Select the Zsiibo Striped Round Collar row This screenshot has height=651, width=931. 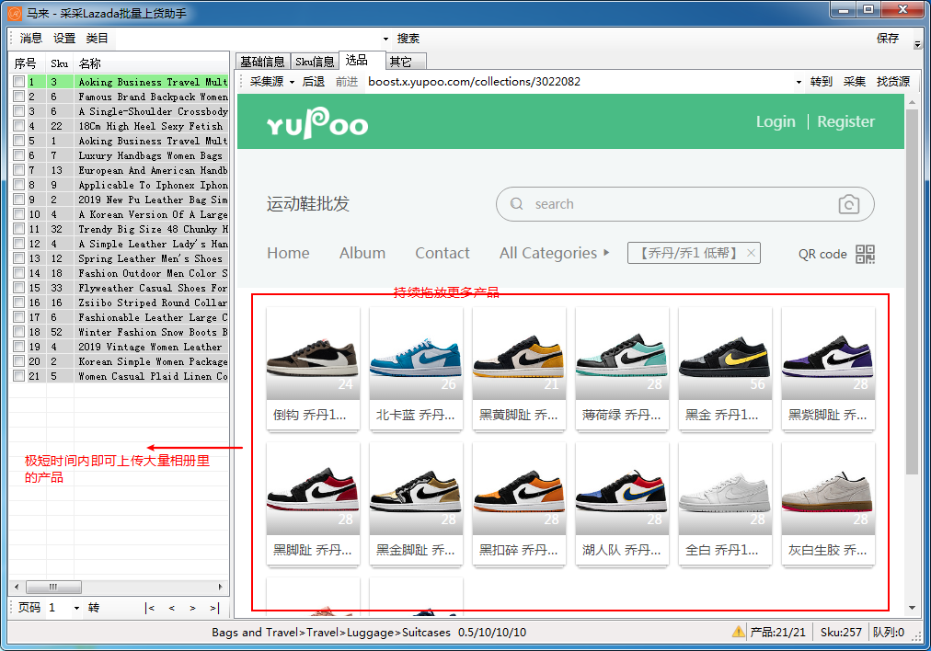point(119,303)
